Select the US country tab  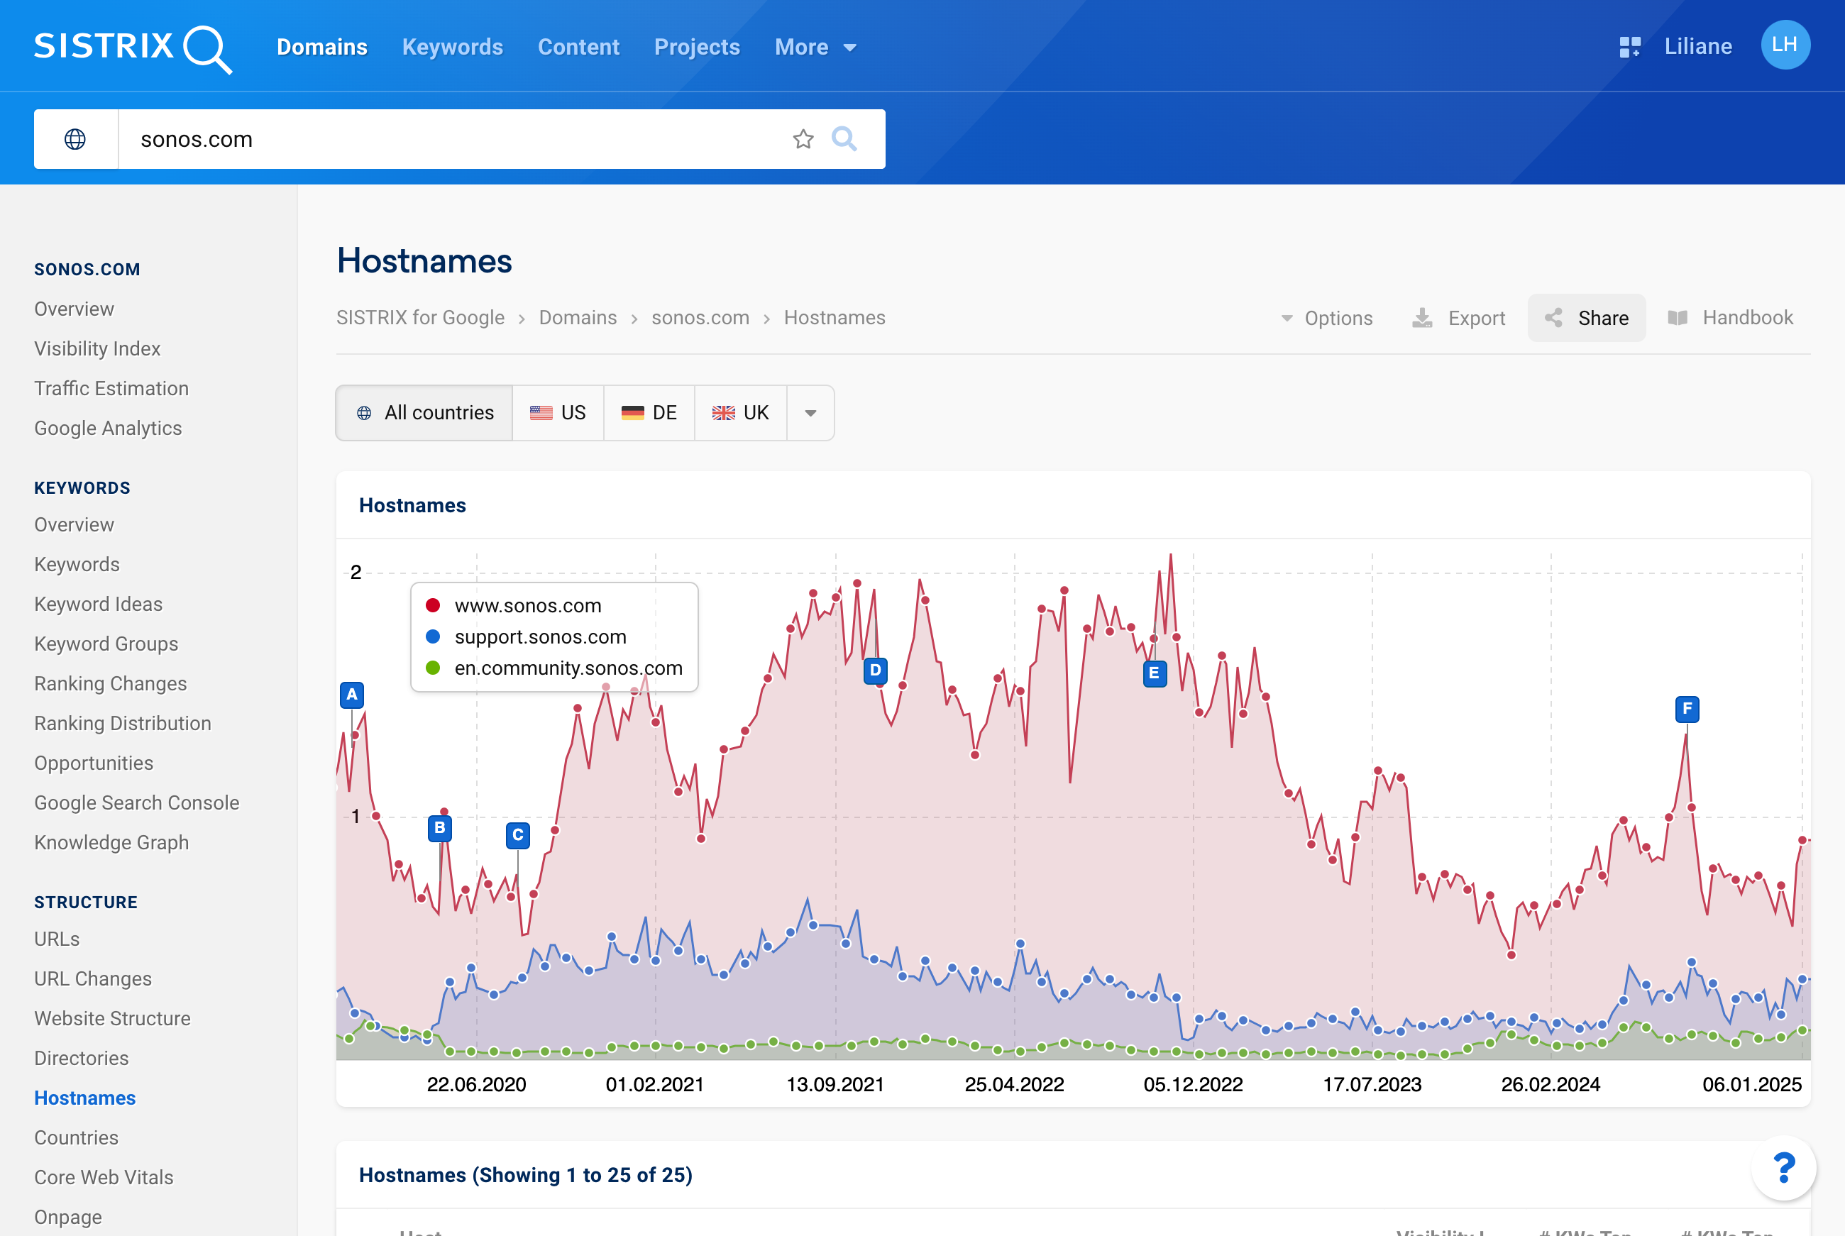[558, 413]
